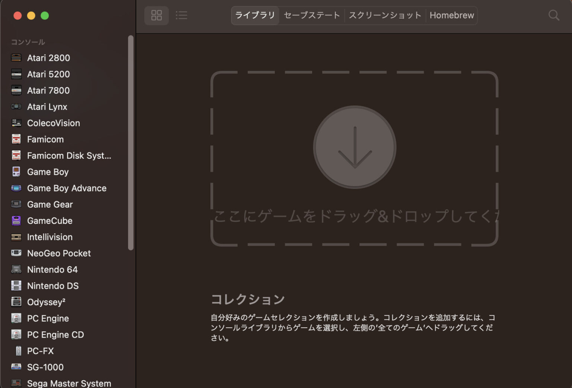
Task: Select the ライブラリ tab label
Action: pos(255,15)
